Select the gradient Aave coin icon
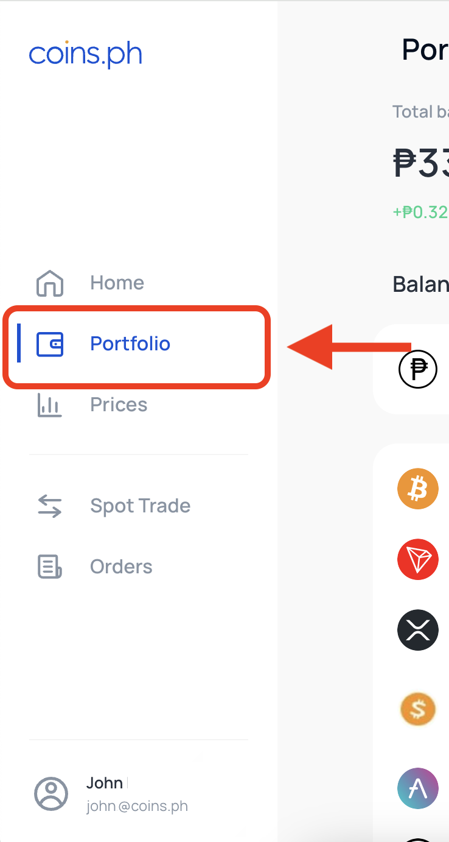 point(418,788)
